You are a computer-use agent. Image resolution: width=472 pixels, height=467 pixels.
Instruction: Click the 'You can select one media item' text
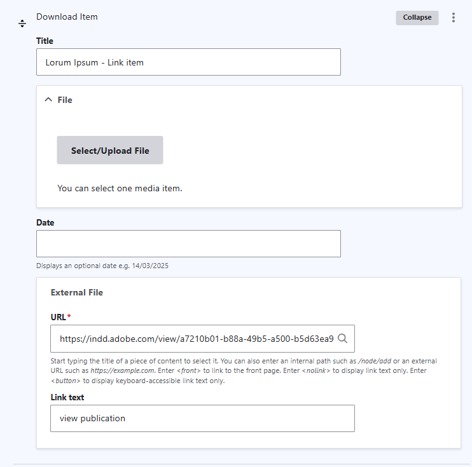120,188
